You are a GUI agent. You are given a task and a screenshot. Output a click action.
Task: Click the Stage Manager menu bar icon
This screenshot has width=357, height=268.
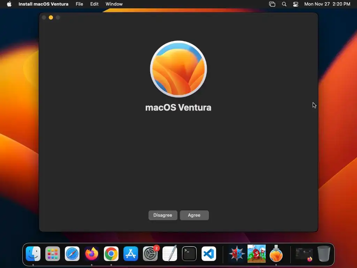pyautogui.click(x=272, y=4)
